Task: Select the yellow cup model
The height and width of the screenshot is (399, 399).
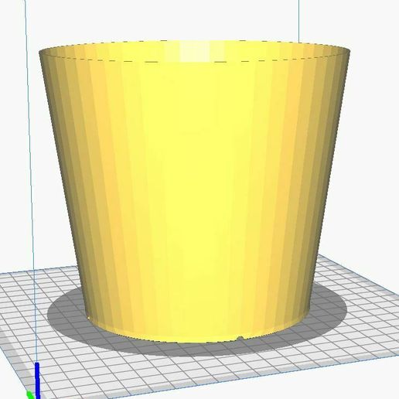Action: [x=195, y=191]
